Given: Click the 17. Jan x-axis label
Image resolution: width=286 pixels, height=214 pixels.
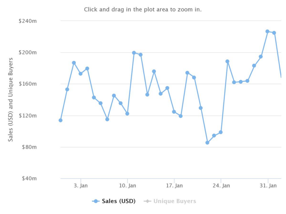Looking at the screenshot, I should (174, 185).
